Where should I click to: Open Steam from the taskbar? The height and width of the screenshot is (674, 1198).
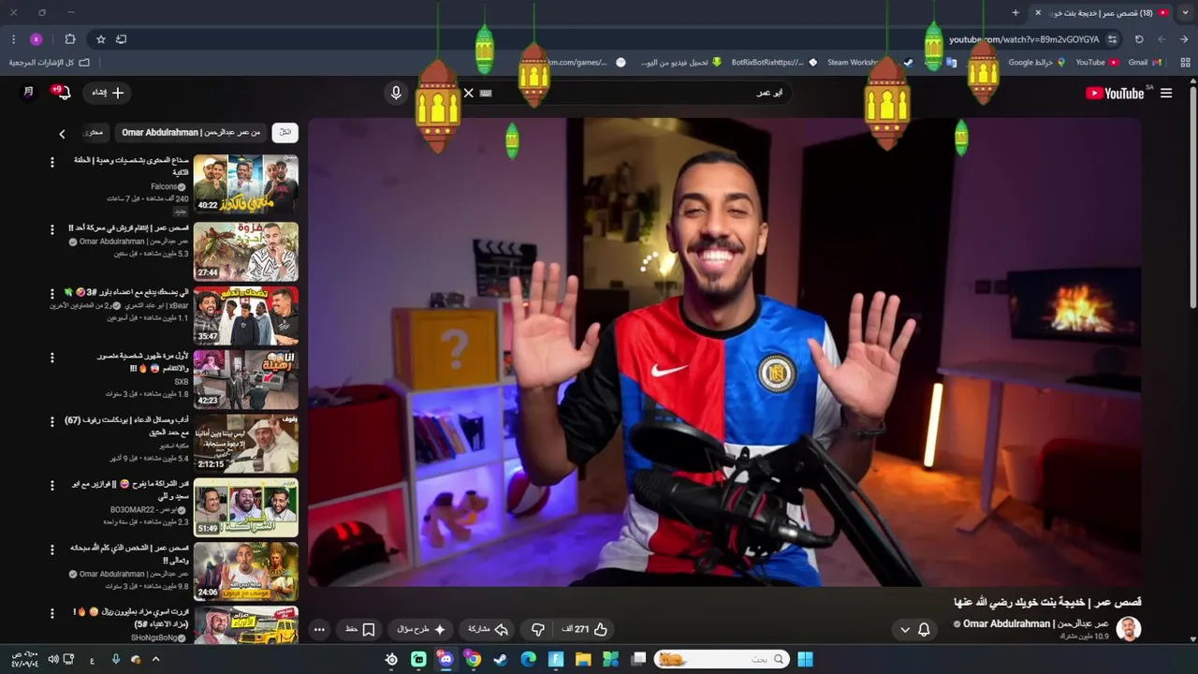[x=501, y=659]
